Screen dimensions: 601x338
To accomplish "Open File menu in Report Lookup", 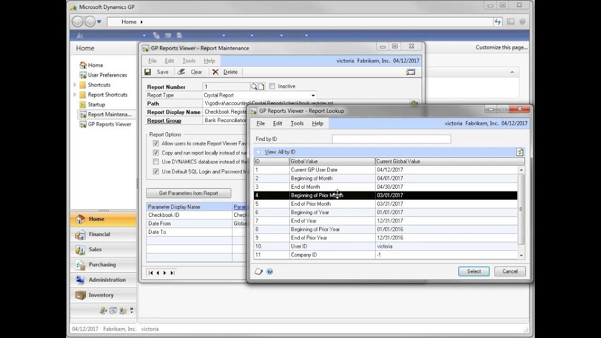I will (x=261, y=123).
